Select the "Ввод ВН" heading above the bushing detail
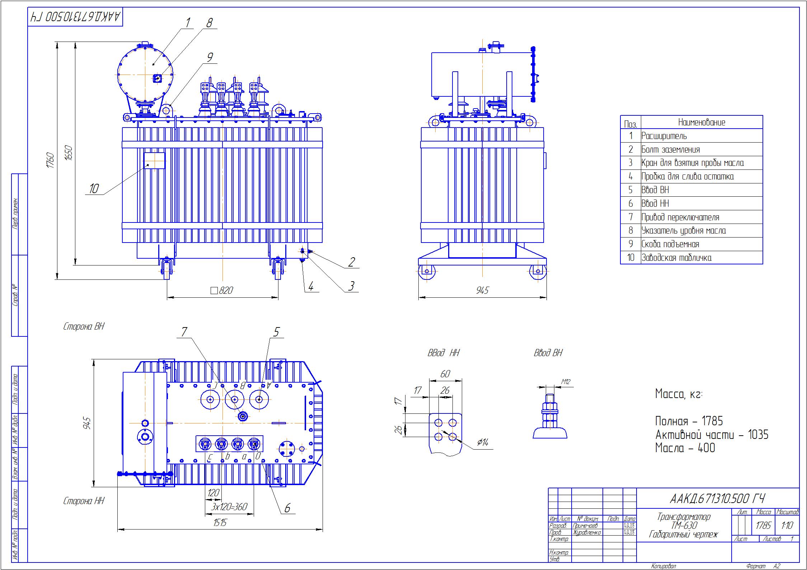This screenshot has width=807, height=570. 548,353
